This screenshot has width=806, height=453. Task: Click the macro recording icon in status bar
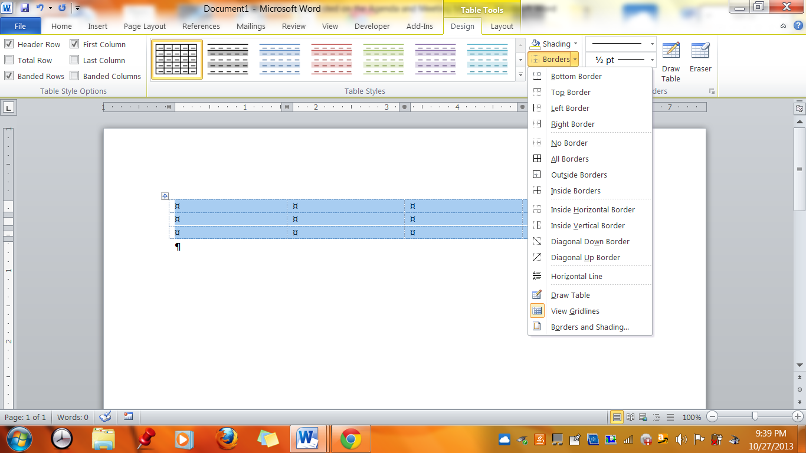click(127, 417)
